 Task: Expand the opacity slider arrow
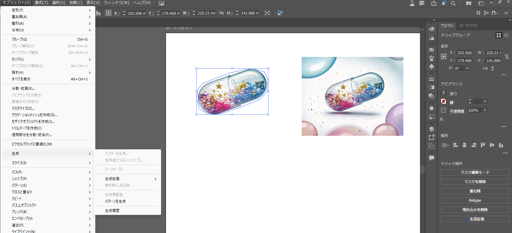[x=485, y=110]
